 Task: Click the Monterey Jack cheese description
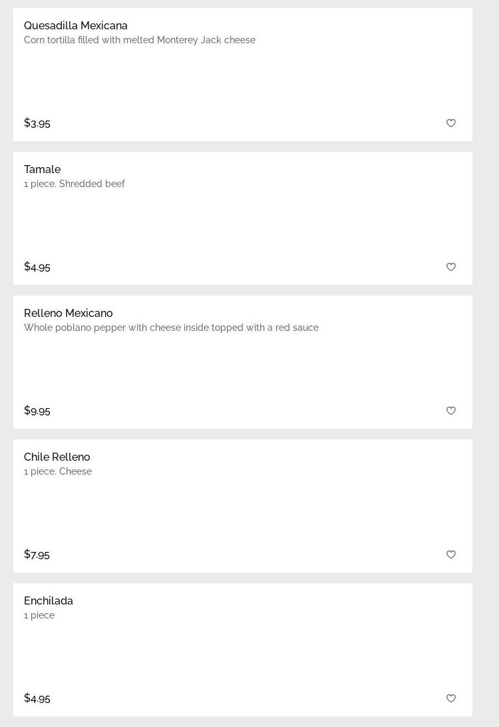pyautogui.click(x=140, y=40)
